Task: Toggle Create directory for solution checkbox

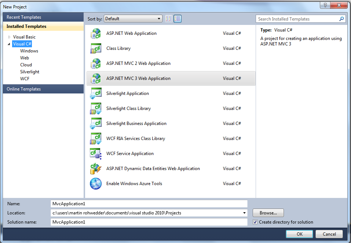Action: click(255, 222)
